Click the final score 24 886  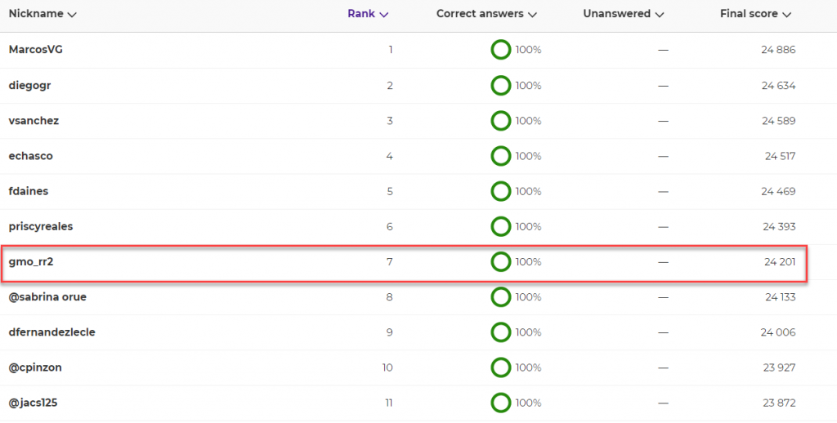pyautogui.click(x=778, y=50)
